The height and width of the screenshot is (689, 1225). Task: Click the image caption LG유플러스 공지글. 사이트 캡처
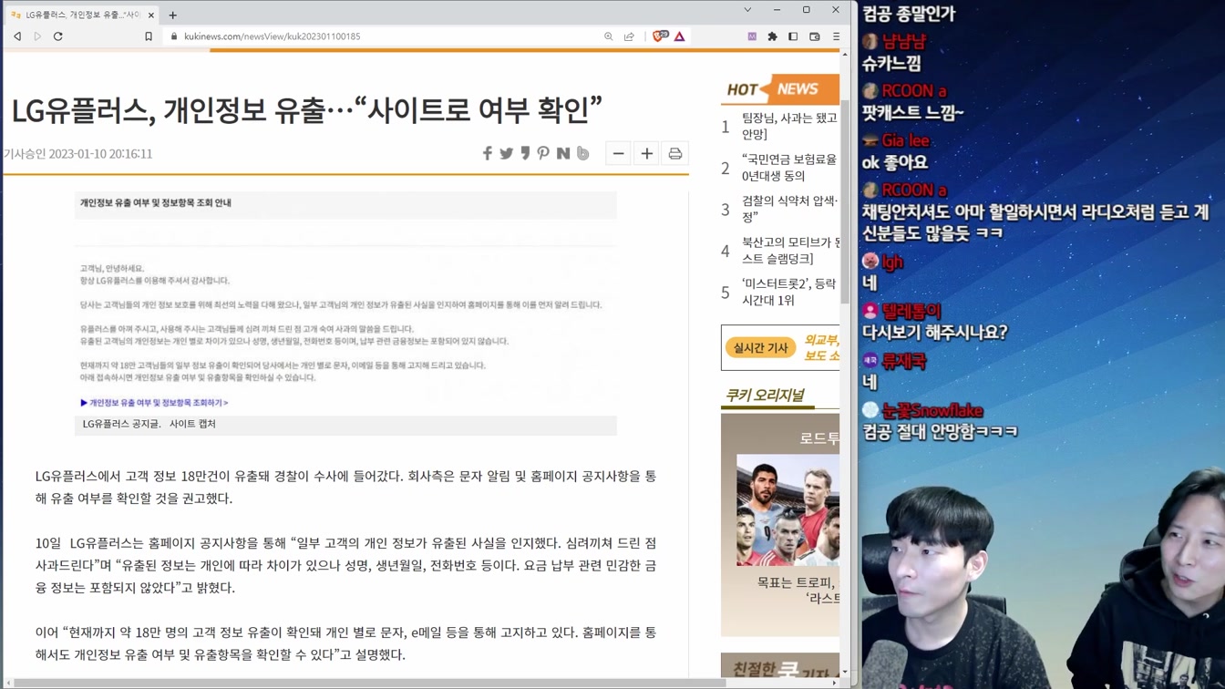(x=149, y=424)
